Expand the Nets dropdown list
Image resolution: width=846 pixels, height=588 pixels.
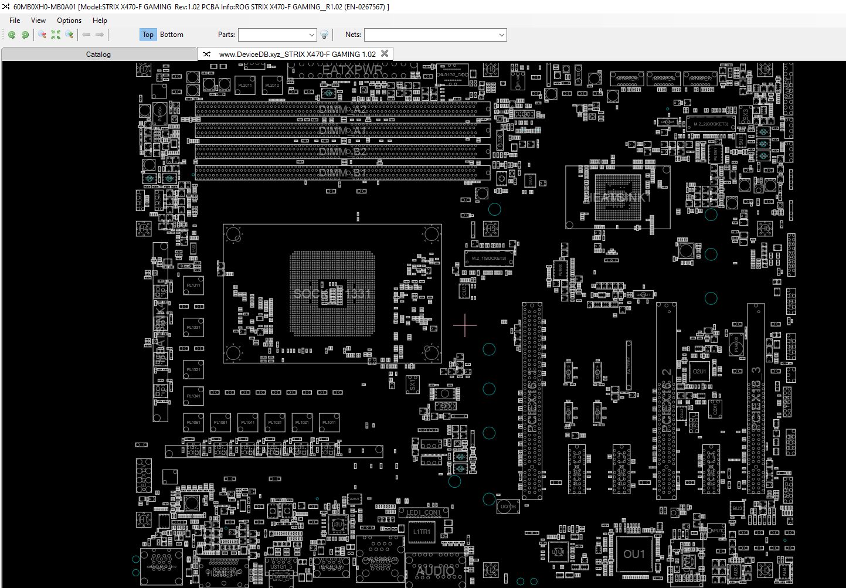click(501, 35)
